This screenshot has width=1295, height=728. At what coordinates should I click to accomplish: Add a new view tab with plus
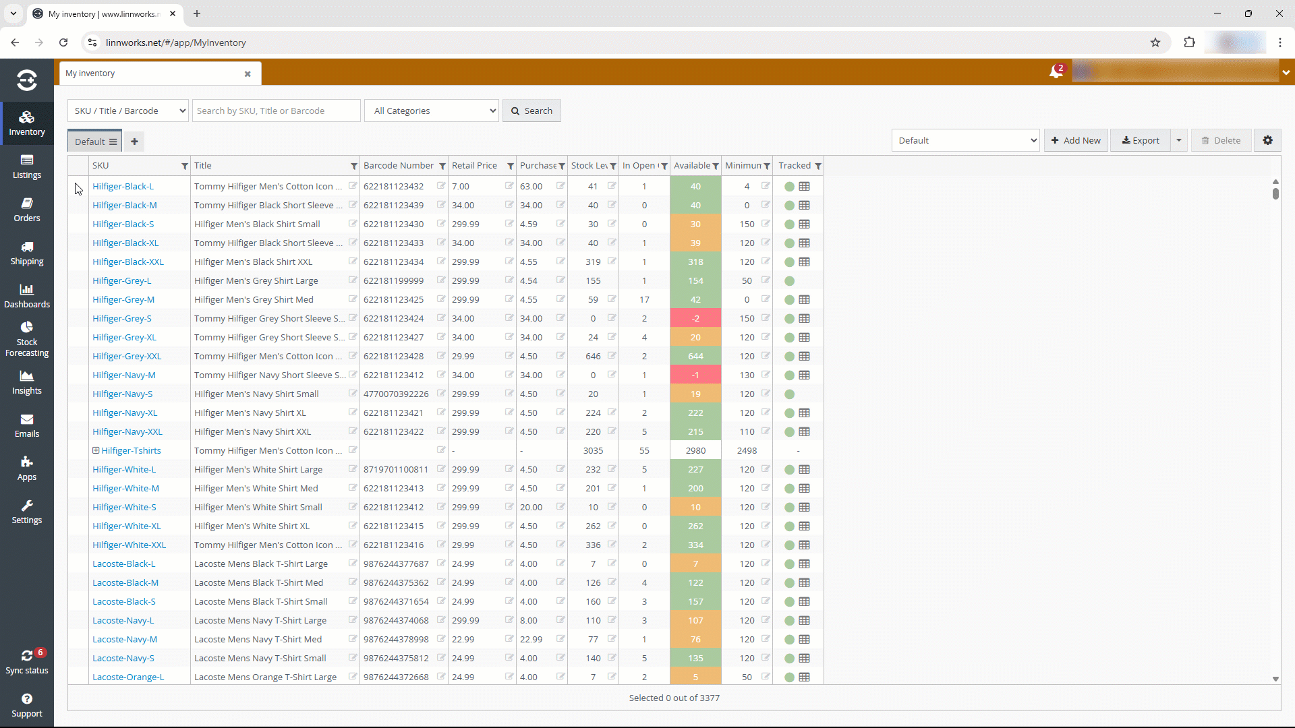pos(134,142)
